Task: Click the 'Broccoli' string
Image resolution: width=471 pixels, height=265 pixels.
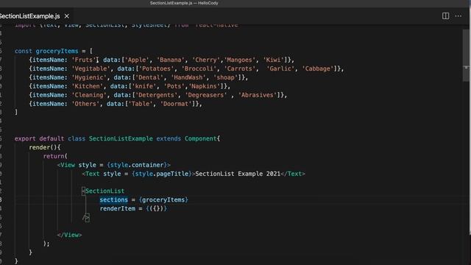Action: point(199,68)
